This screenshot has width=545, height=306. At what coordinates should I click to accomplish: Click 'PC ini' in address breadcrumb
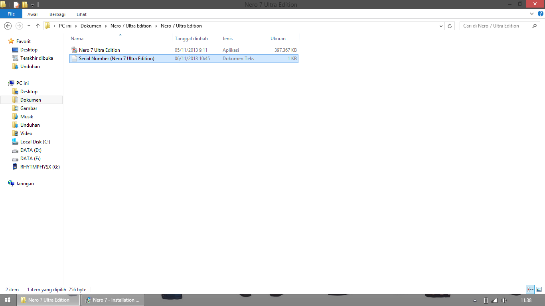click(x=65, y=26)
